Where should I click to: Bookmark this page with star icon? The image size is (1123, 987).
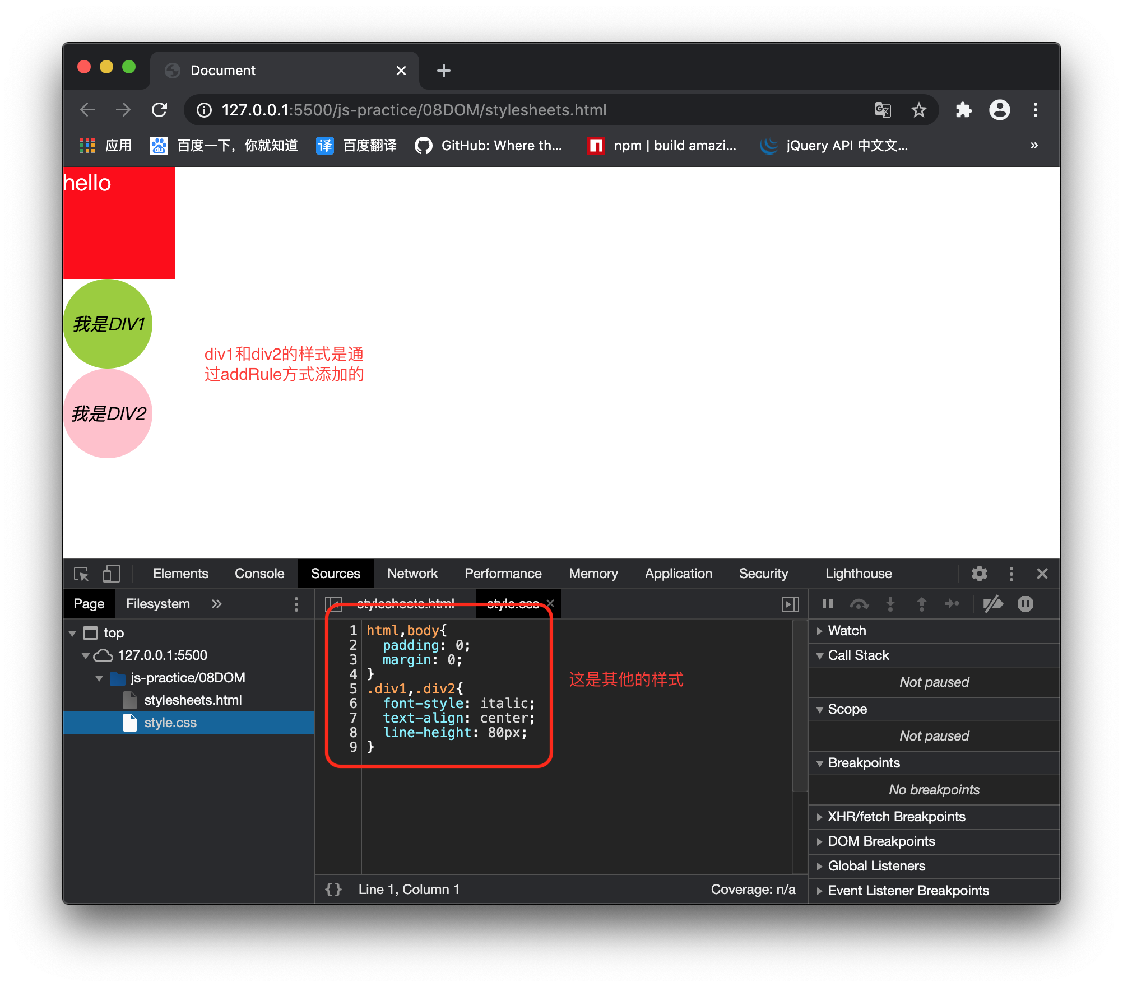(918, 110)
